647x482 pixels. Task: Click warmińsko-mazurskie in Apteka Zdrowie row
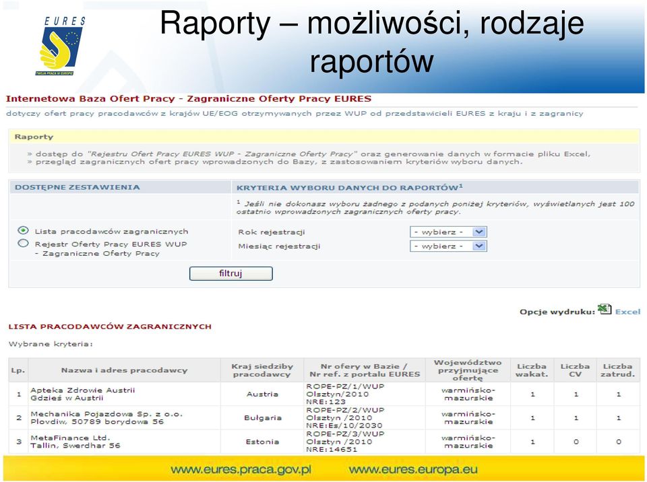[468, 394]
